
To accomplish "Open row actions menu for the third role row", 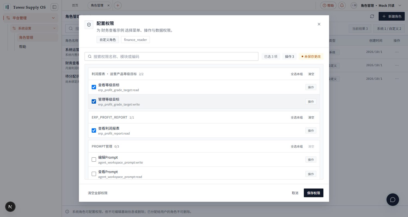I will point(397,79).
